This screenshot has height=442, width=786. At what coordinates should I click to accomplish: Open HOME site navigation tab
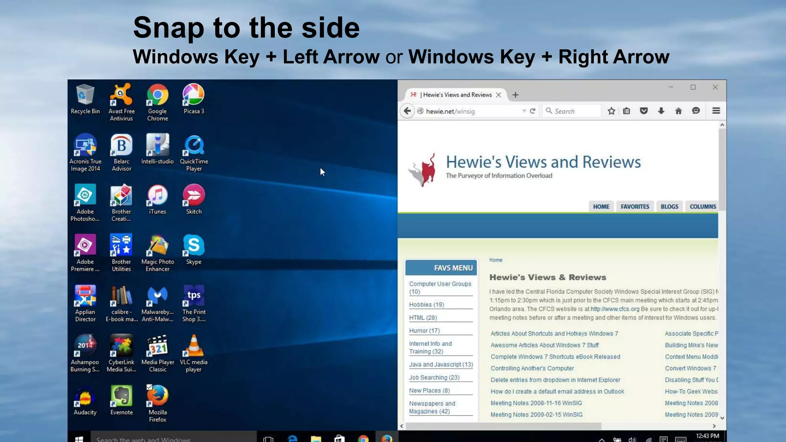[601, 206]
